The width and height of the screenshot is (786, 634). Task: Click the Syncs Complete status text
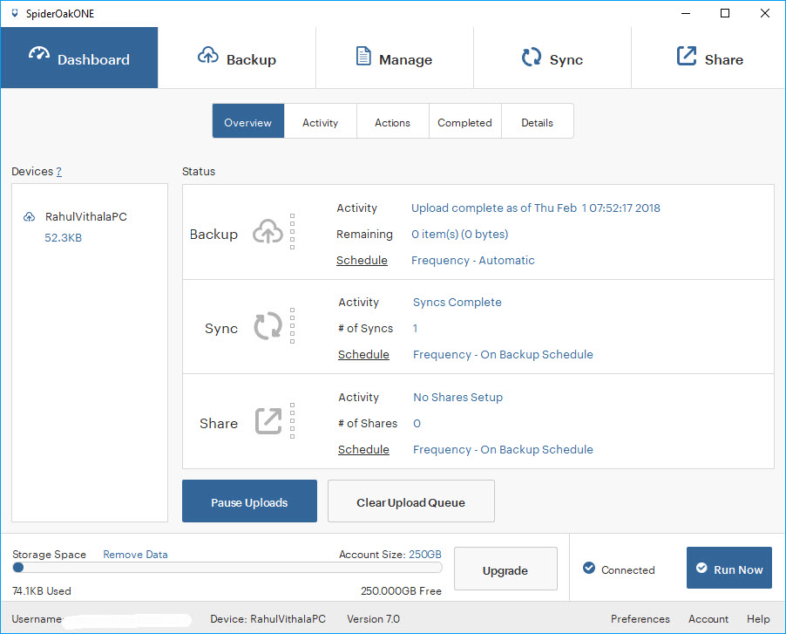click(x=457, y=303)
